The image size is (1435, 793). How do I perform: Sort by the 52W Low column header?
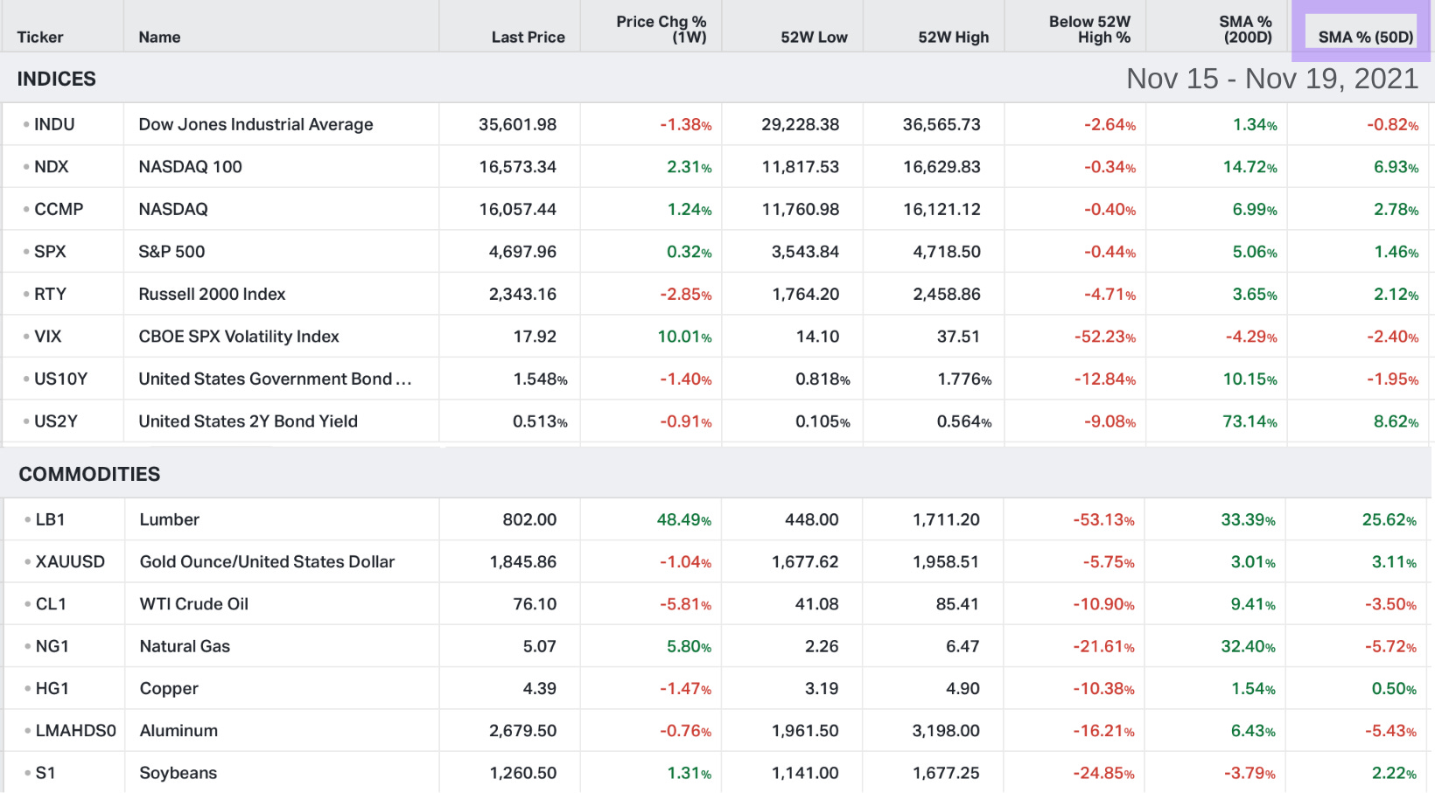tap(814, 37)
